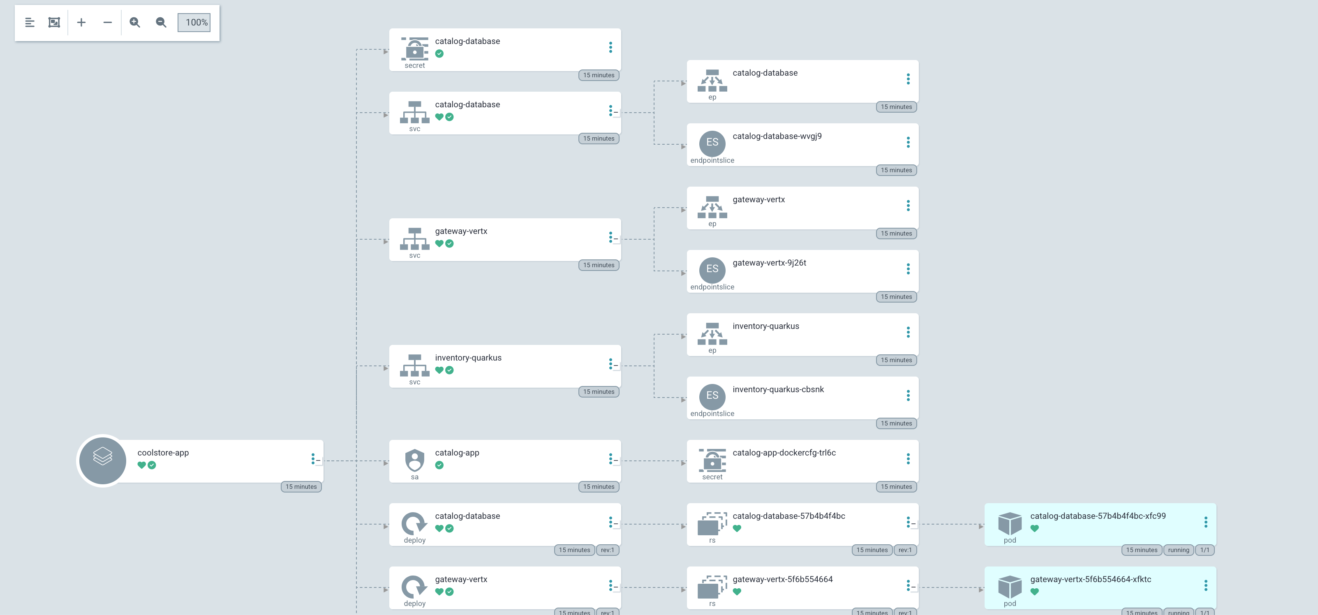The image size is (1318, 615).
Task: Open the kebab menu on inventory-quarkus-cbsnk endpointslice
Action: click(908, 395)
